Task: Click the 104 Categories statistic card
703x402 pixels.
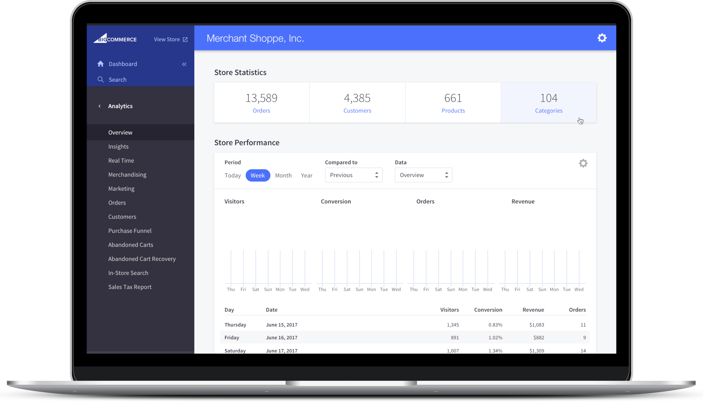Action: 549,102
